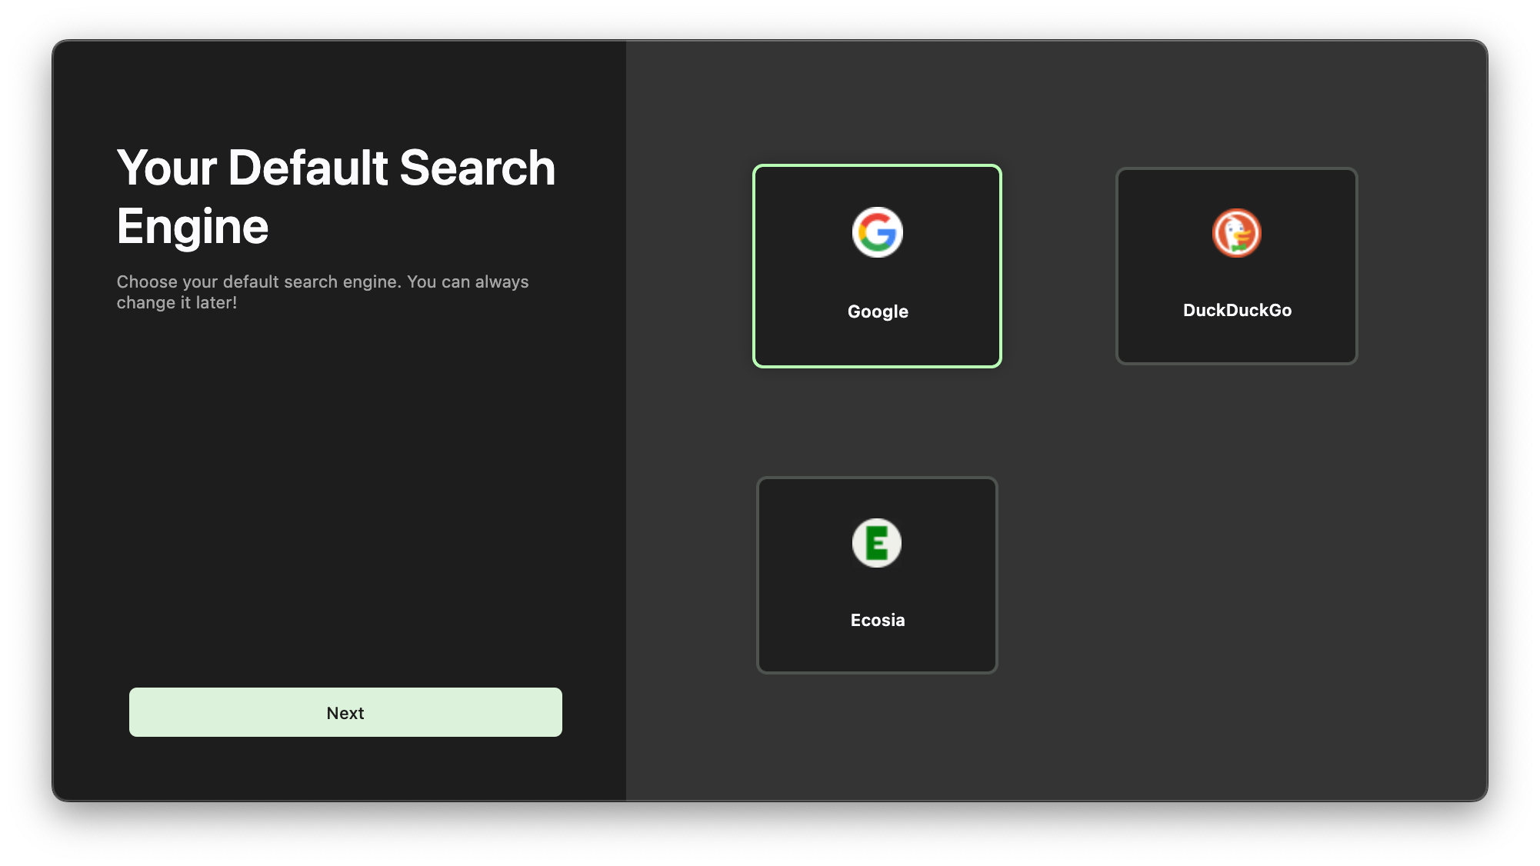Select the DuckDuckGo search engine card

pyautogui.click(x=1236, y=266)
